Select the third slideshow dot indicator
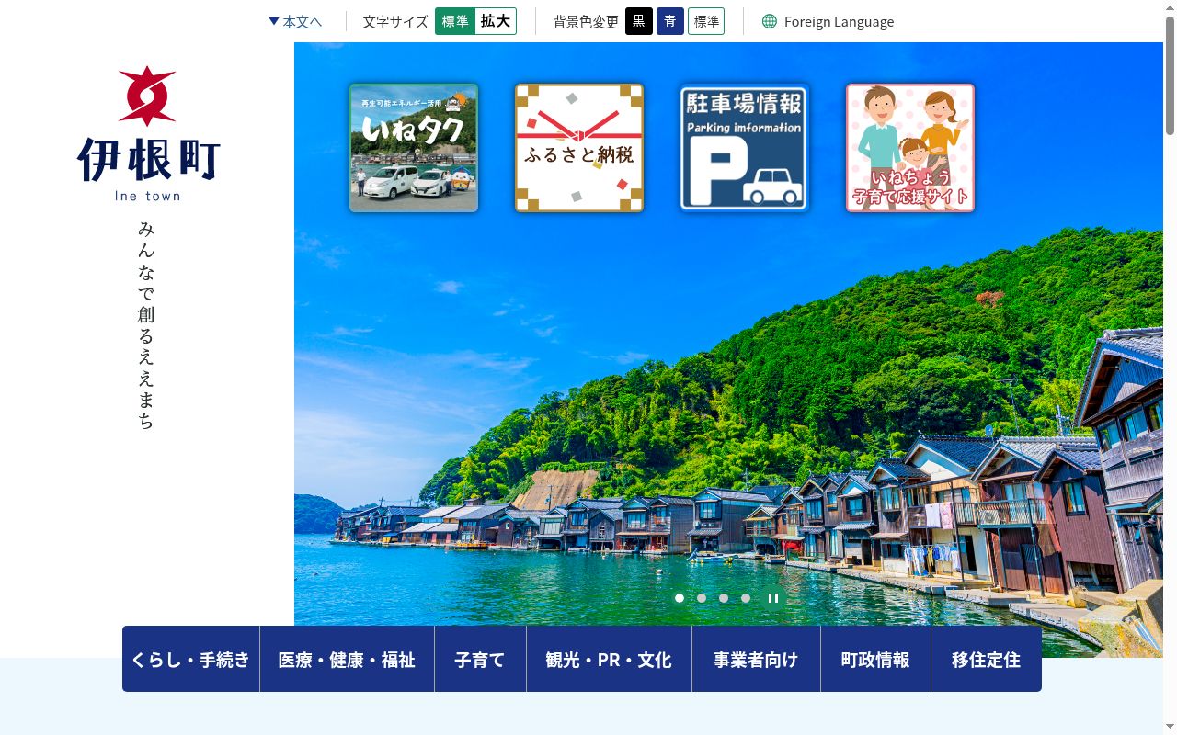The image size is (1177, 735). point(724,598)
